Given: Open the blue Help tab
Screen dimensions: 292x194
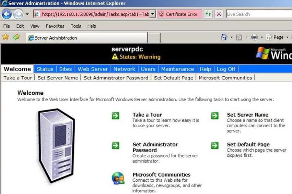Looking at the screenshot, I should point(205,69).
